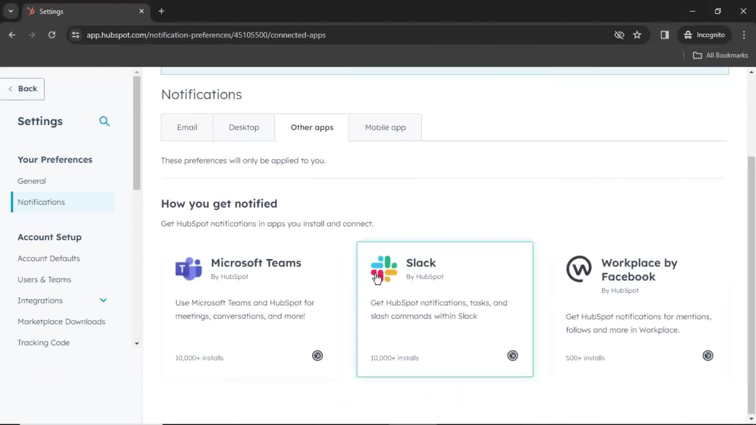
Task: Select the Email notifications tab
Action: pyautogui.click(x=187, y=127)
